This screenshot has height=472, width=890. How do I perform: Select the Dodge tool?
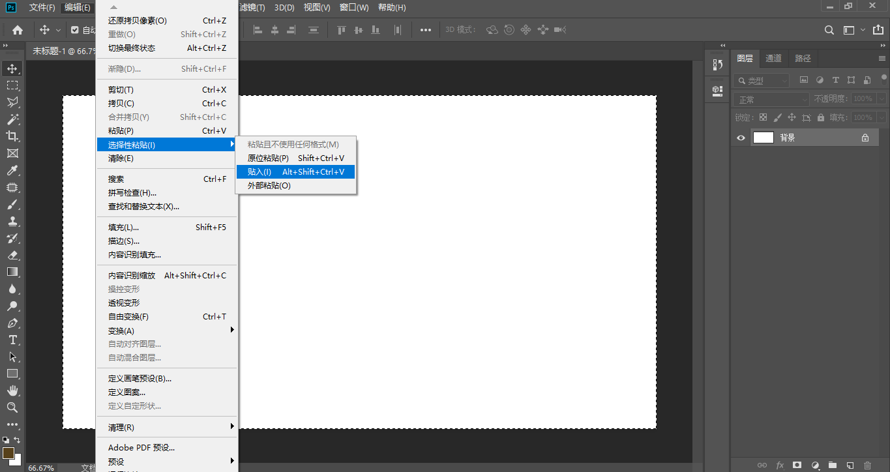[x=12, y=306]
